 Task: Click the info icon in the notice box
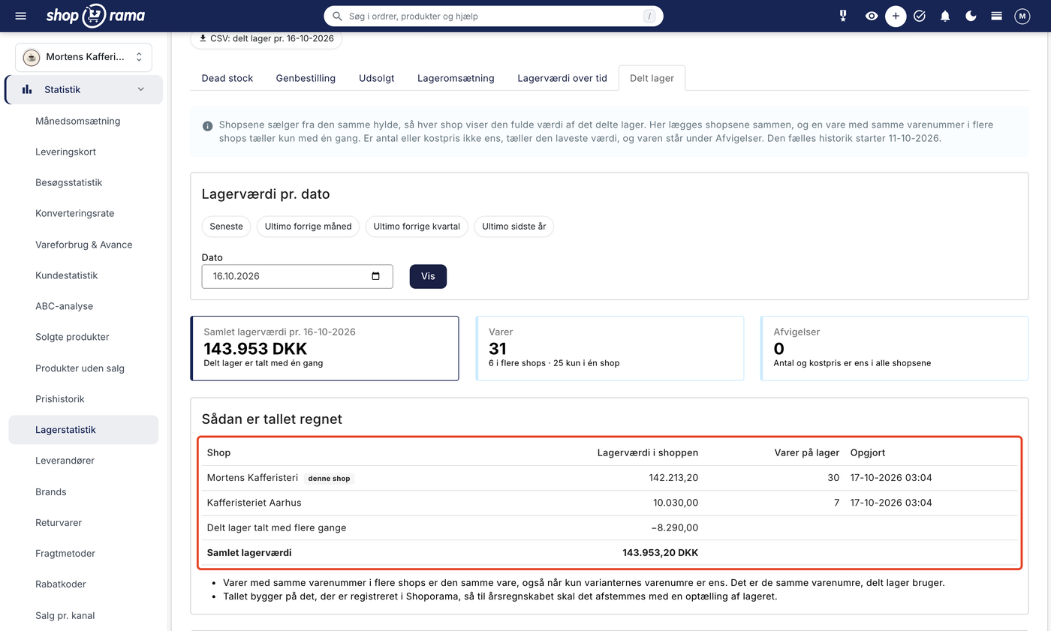[x=208, y=125]
